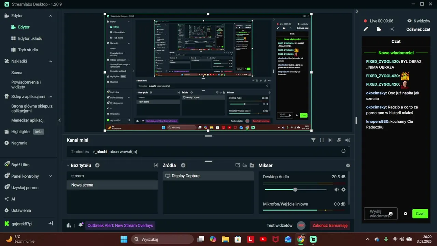Open performance stats bar-chart icon

(69, 225)
